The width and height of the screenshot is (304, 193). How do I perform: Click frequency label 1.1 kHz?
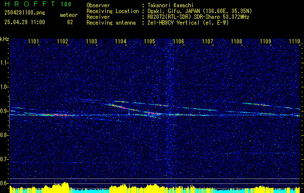coord(4,63)
